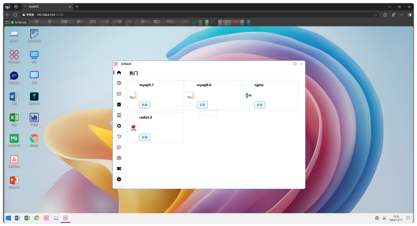Select the building icon in the sidebar
This screenshot has height=226, width=417.
[x=119, y=115]
